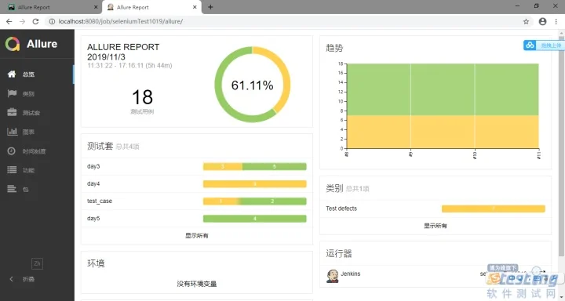Click the 运行器 executors heading

(x=339, y=253)
